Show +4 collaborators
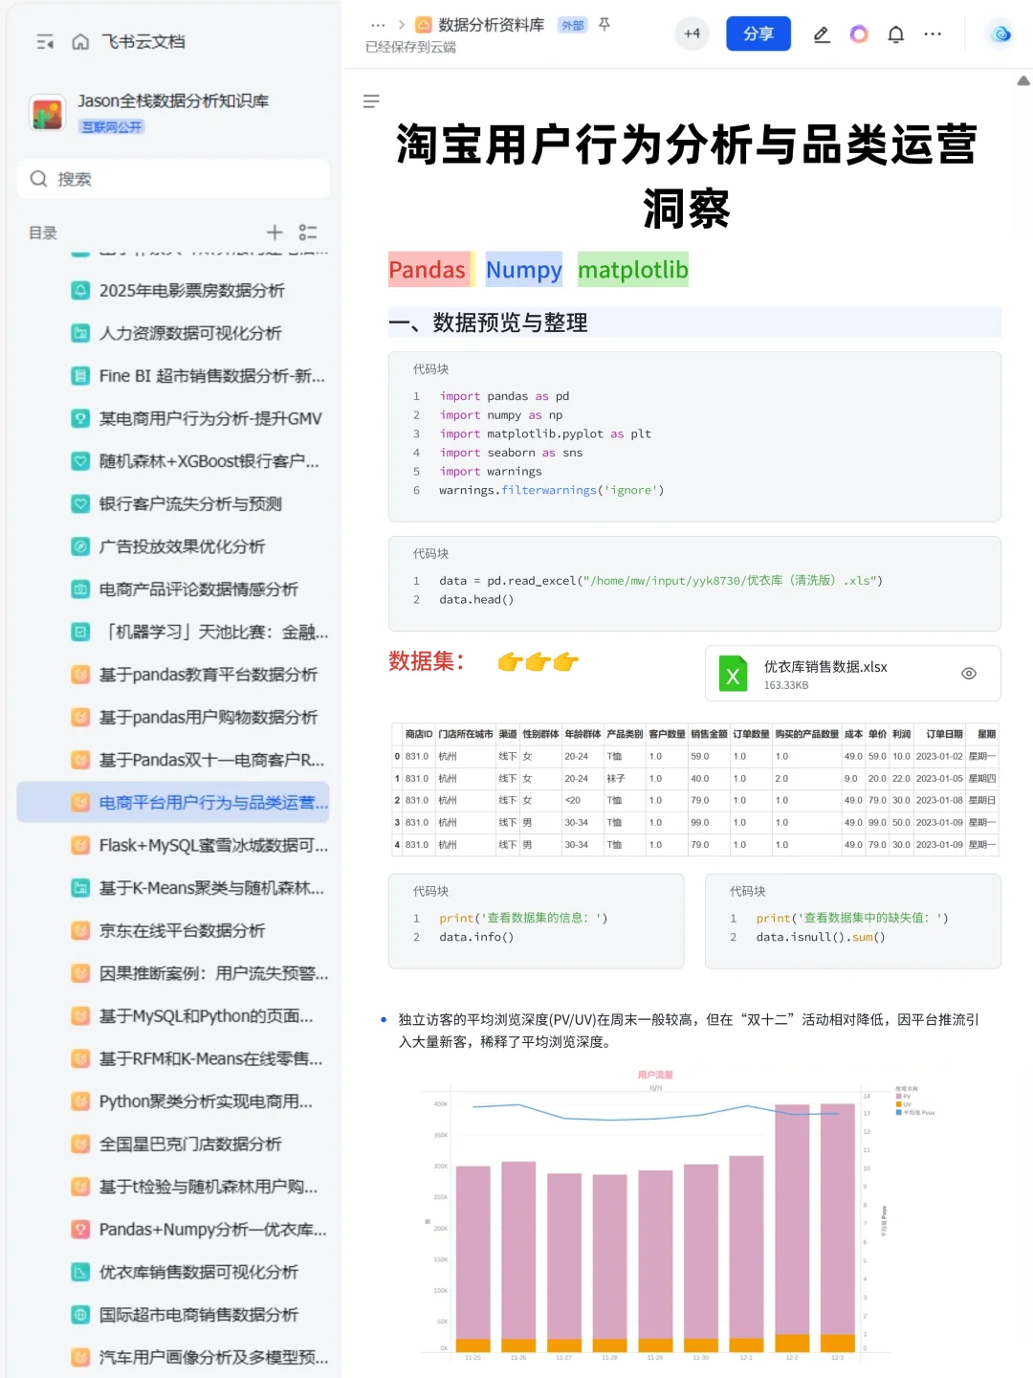 click(692, 33)
